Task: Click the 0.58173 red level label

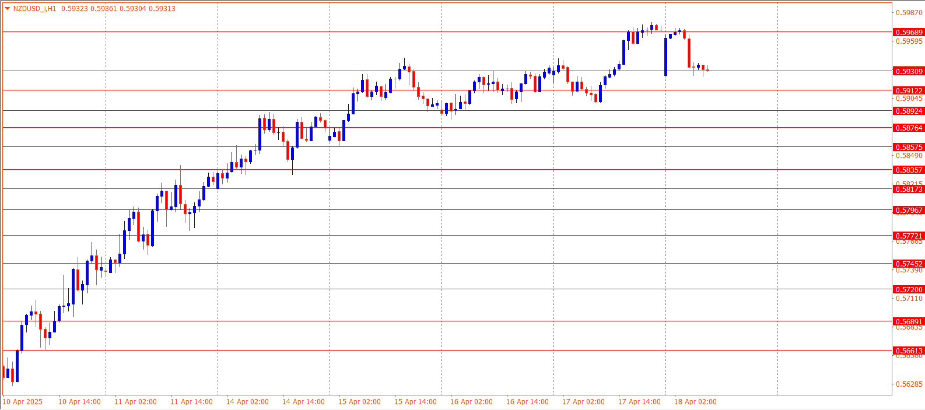Action: 909,189
